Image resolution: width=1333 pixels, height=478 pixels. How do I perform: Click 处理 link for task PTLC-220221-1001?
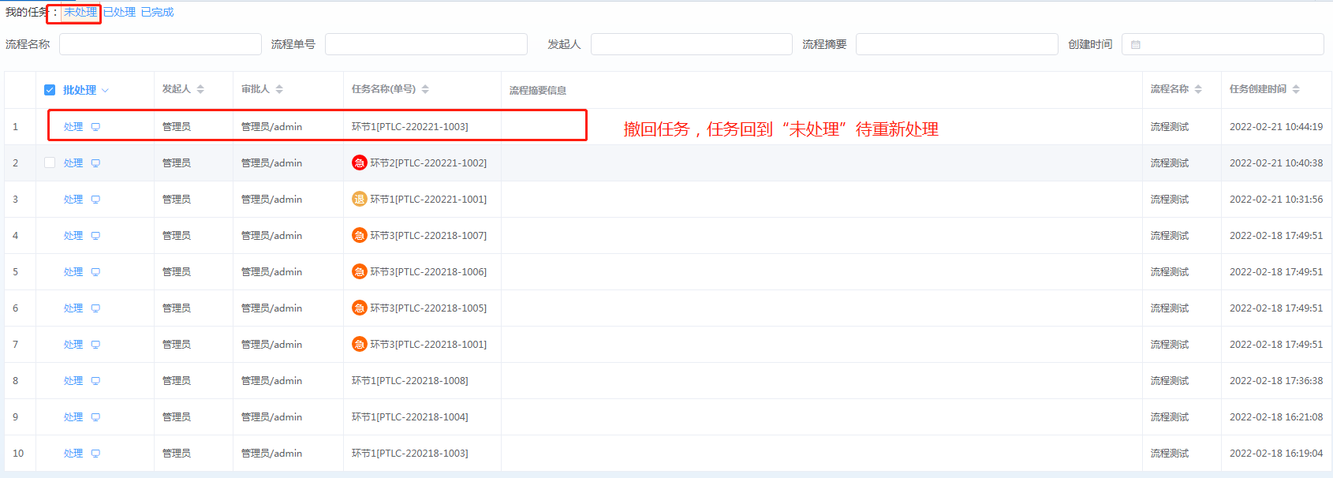tap(73, 200)
